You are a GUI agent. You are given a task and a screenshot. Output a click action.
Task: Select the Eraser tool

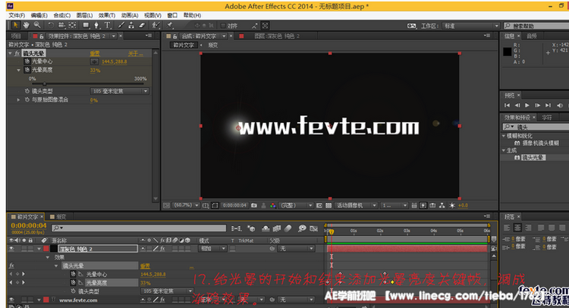142,25
